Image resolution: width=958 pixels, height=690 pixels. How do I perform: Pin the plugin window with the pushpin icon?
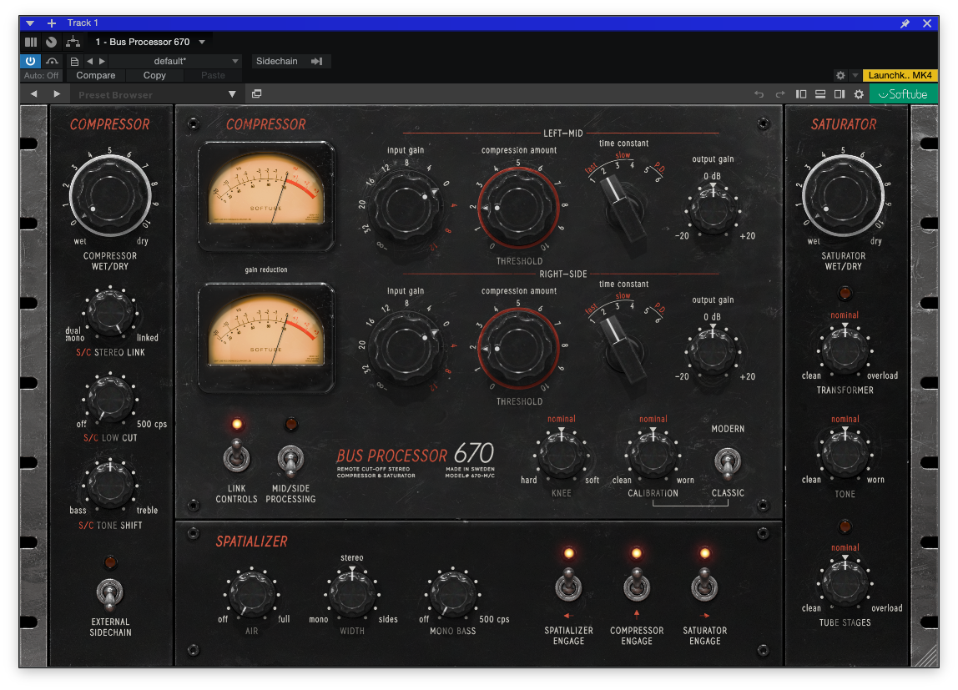click(x=905, y=23)
